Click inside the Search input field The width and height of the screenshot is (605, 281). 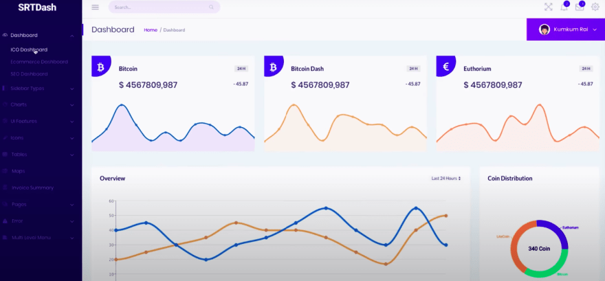pos(164,7)
